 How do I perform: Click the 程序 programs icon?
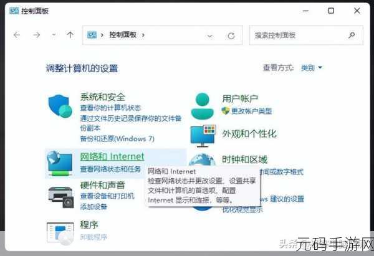60,234
